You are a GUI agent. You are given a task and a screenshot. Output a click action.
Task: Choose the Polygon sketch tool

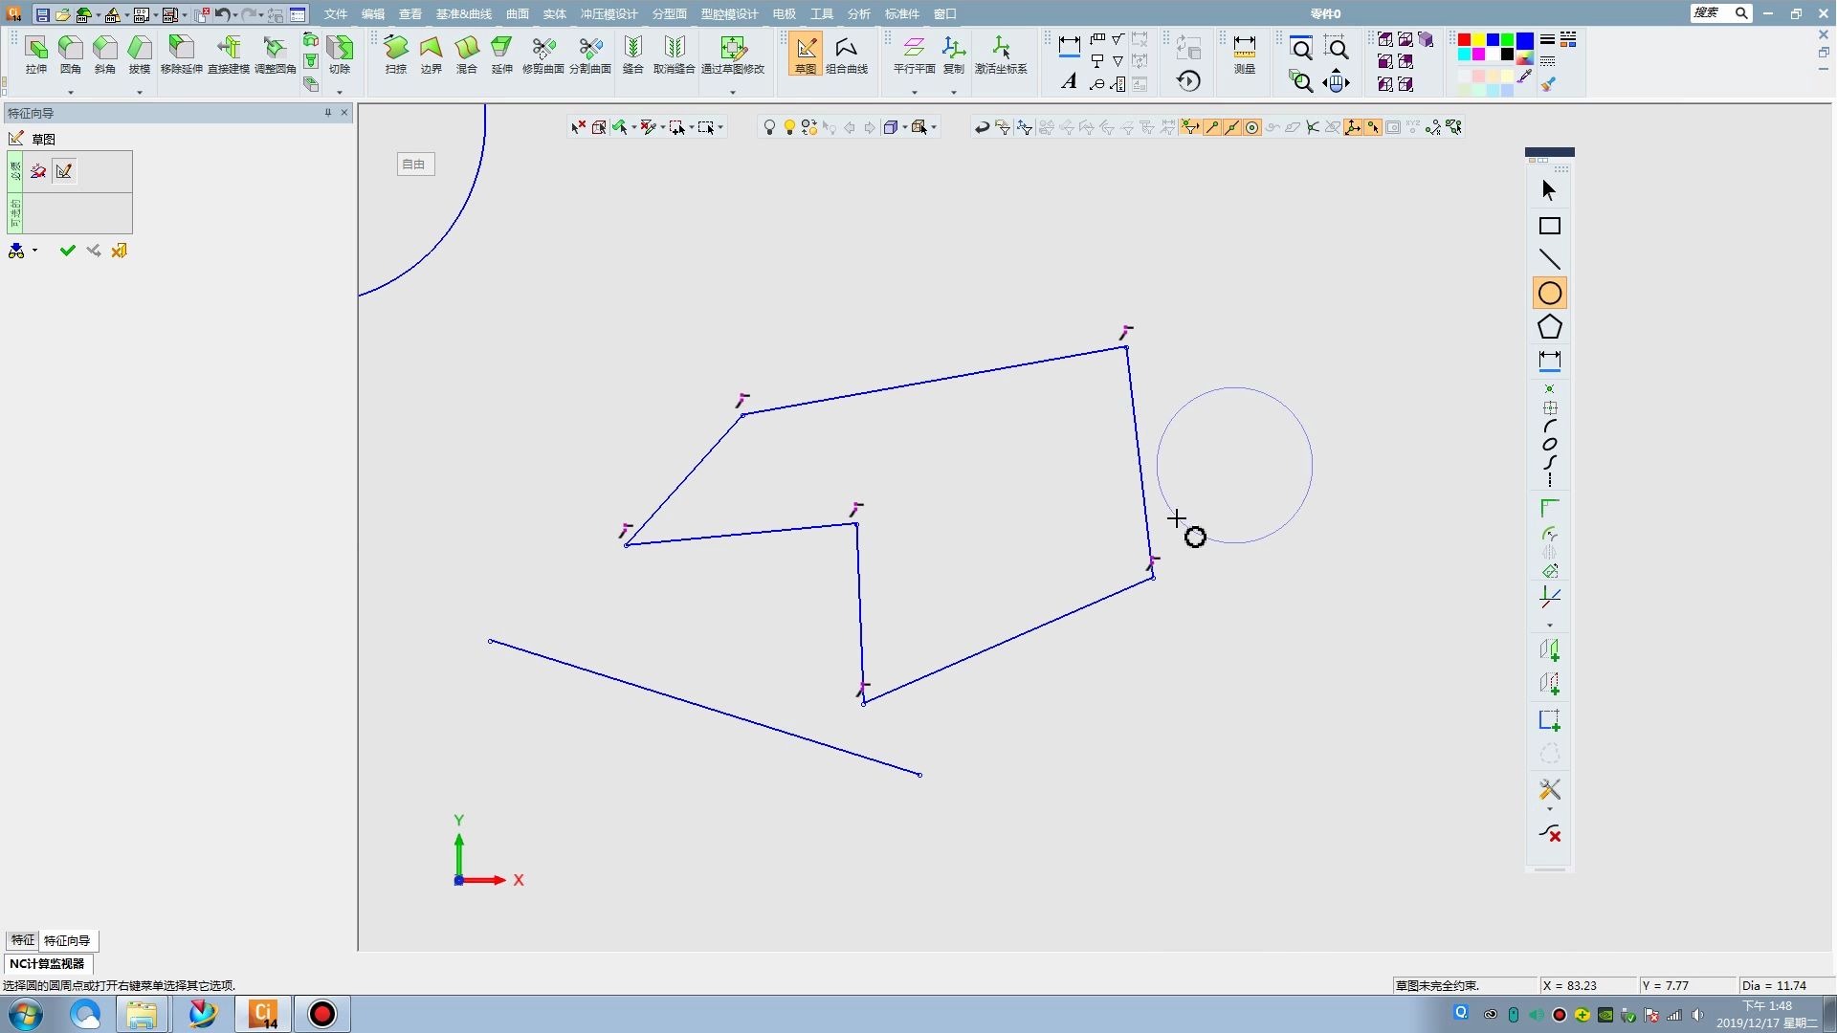pos(1549,327)
